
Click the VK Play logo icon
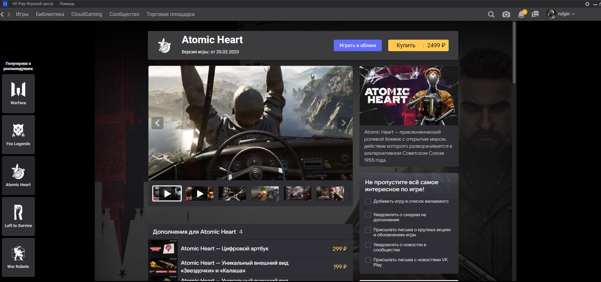click(x=5, y=4)
